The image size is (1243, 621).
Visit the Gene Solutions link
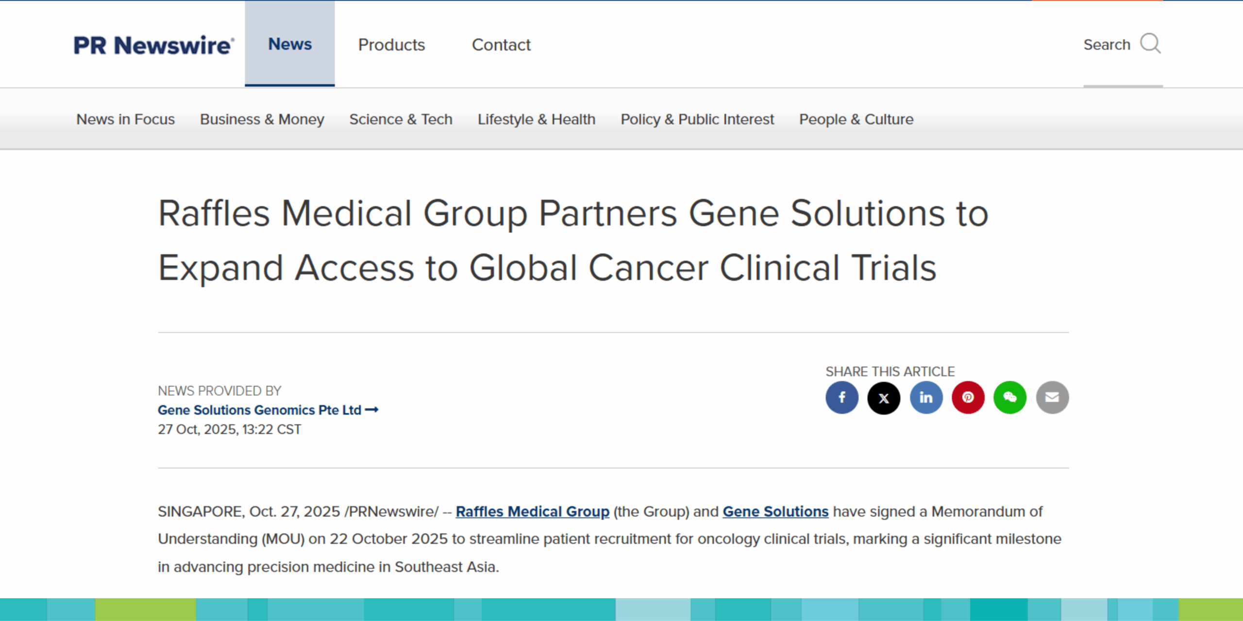pyautogui.click(x=775, y=511)
